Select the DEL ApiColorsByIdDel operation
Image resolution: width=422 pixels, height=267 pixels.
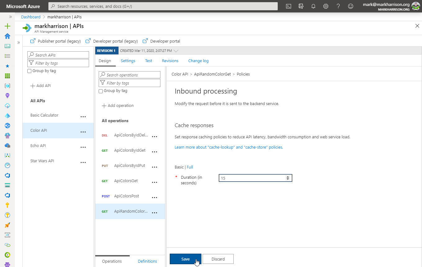click(130, 135)
